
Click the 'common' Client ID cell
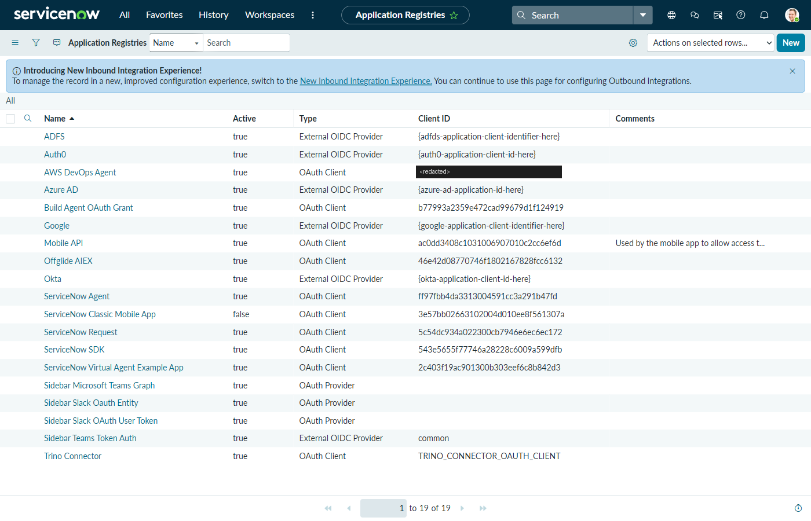[433, 438]
